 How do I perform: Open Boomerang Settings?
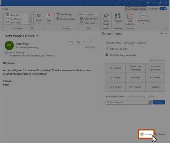tap(146, 134)
